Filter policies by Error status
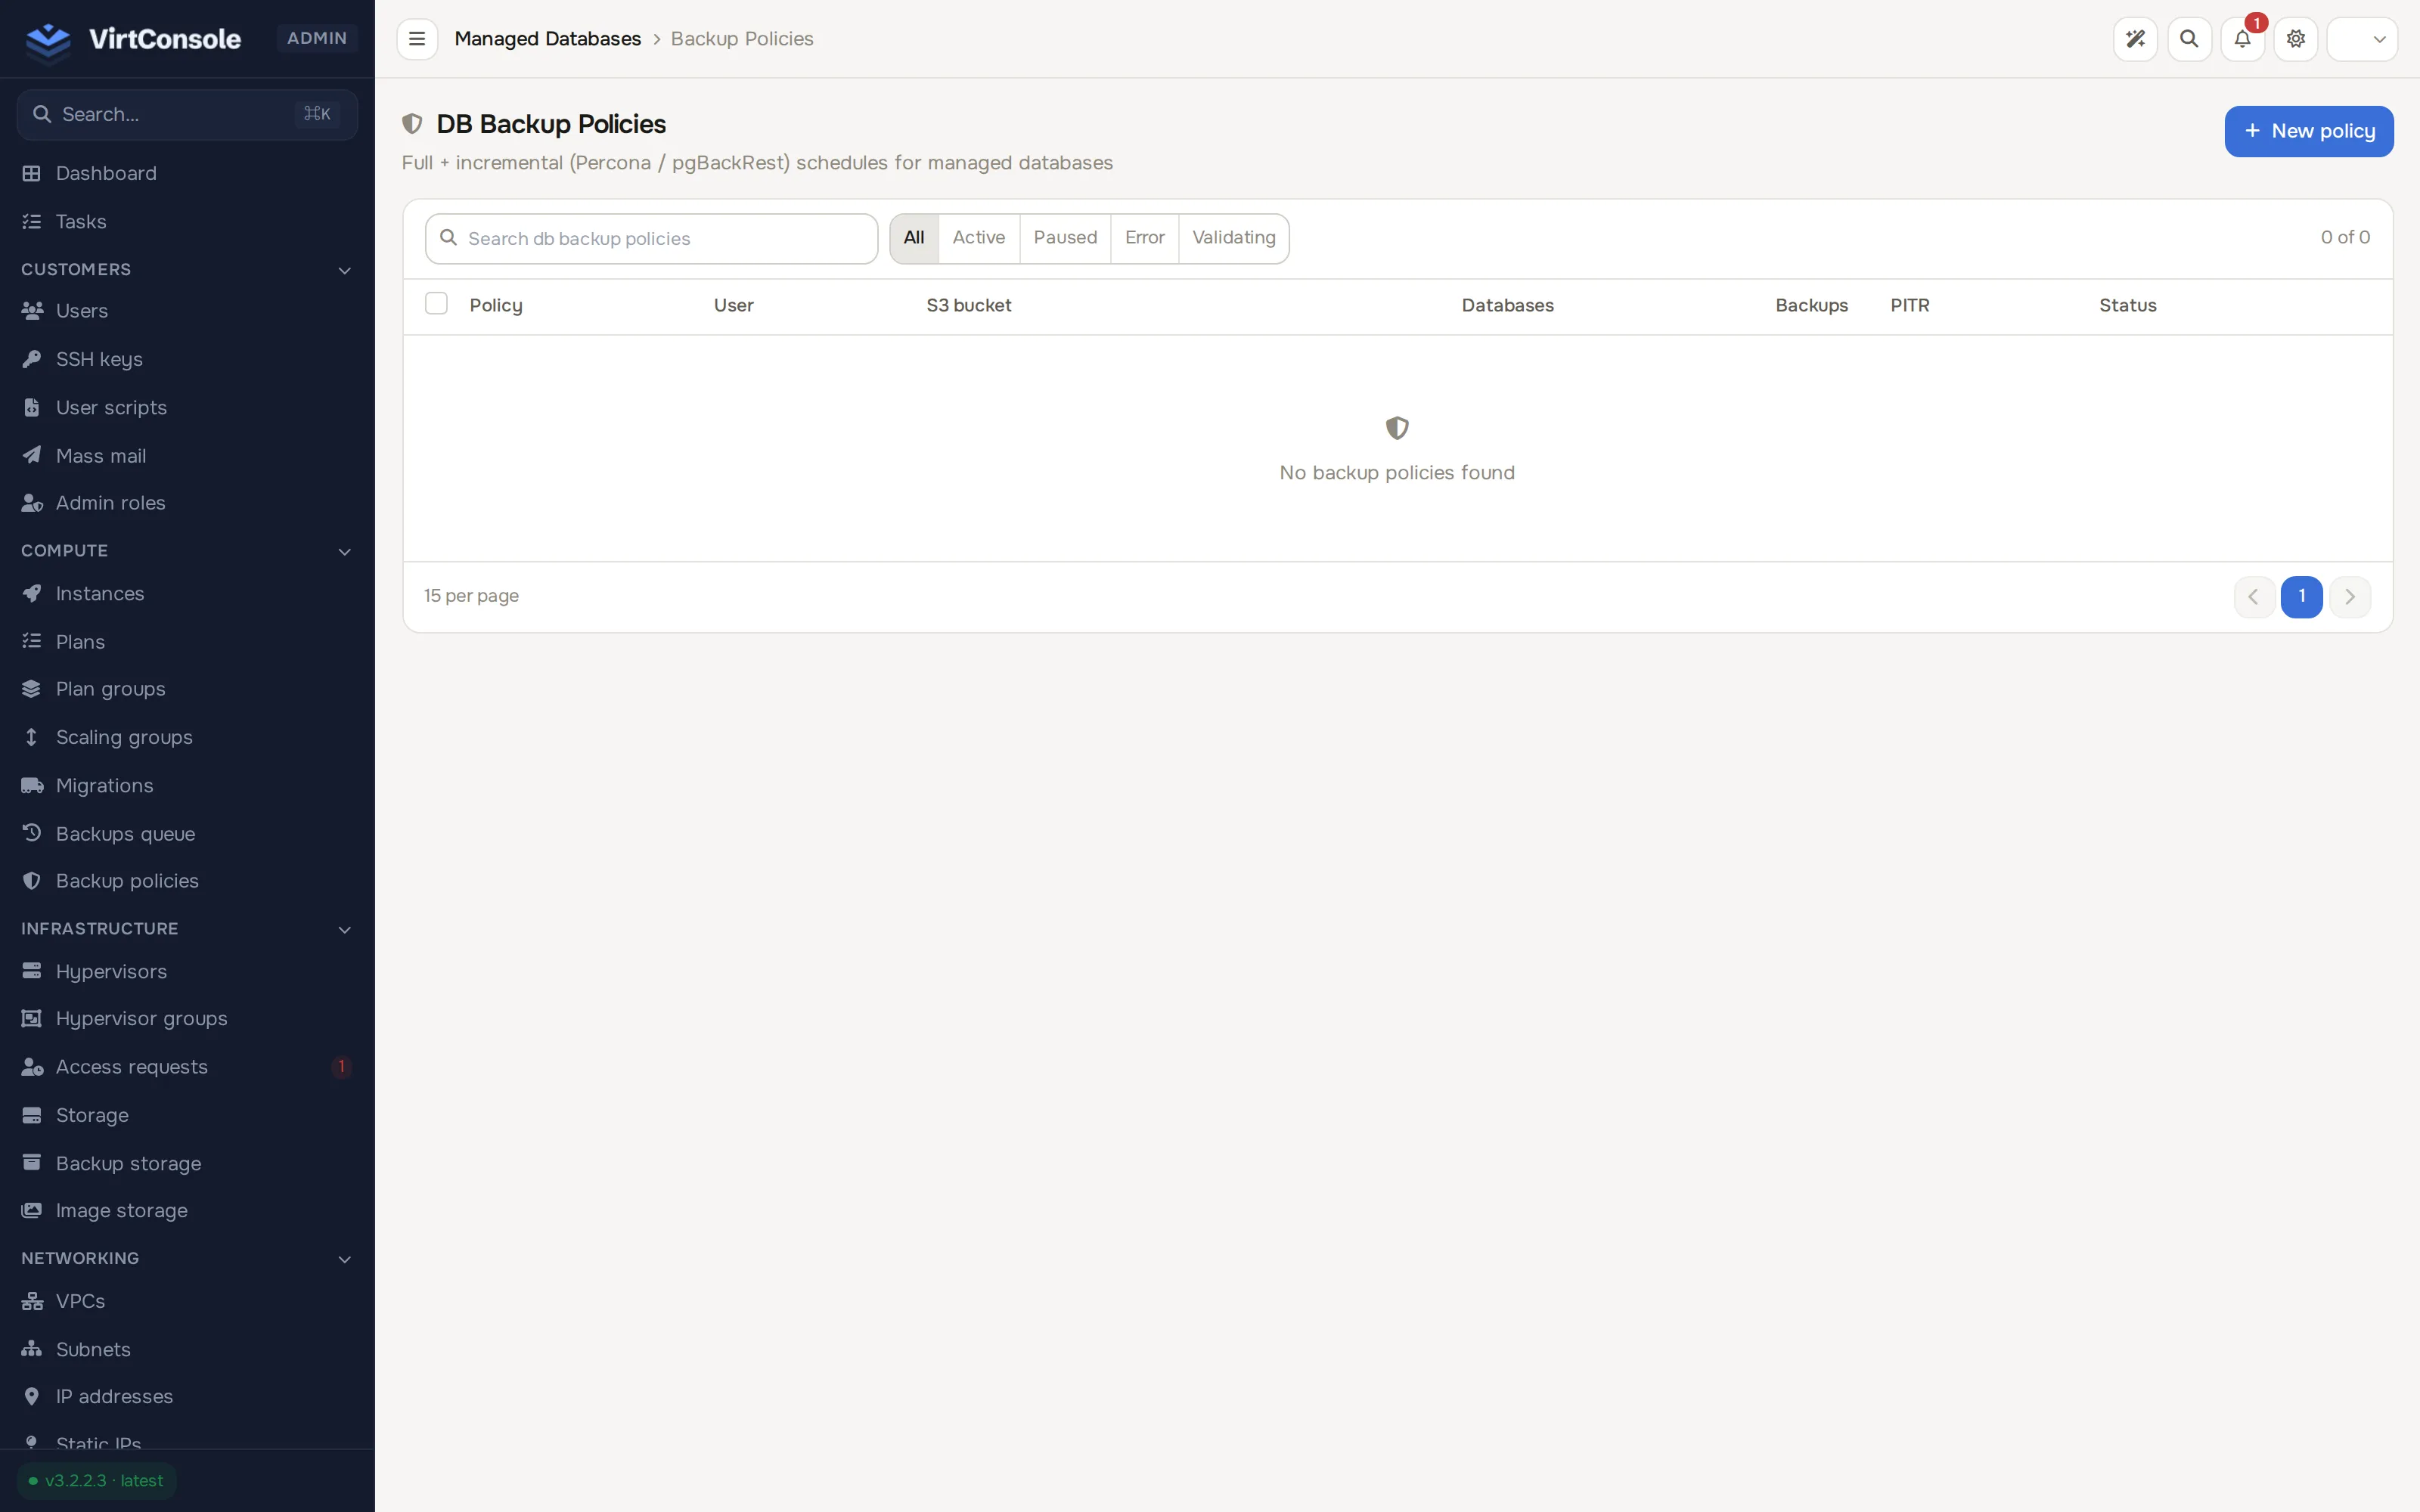2420x1512 pixels. 1145,238
